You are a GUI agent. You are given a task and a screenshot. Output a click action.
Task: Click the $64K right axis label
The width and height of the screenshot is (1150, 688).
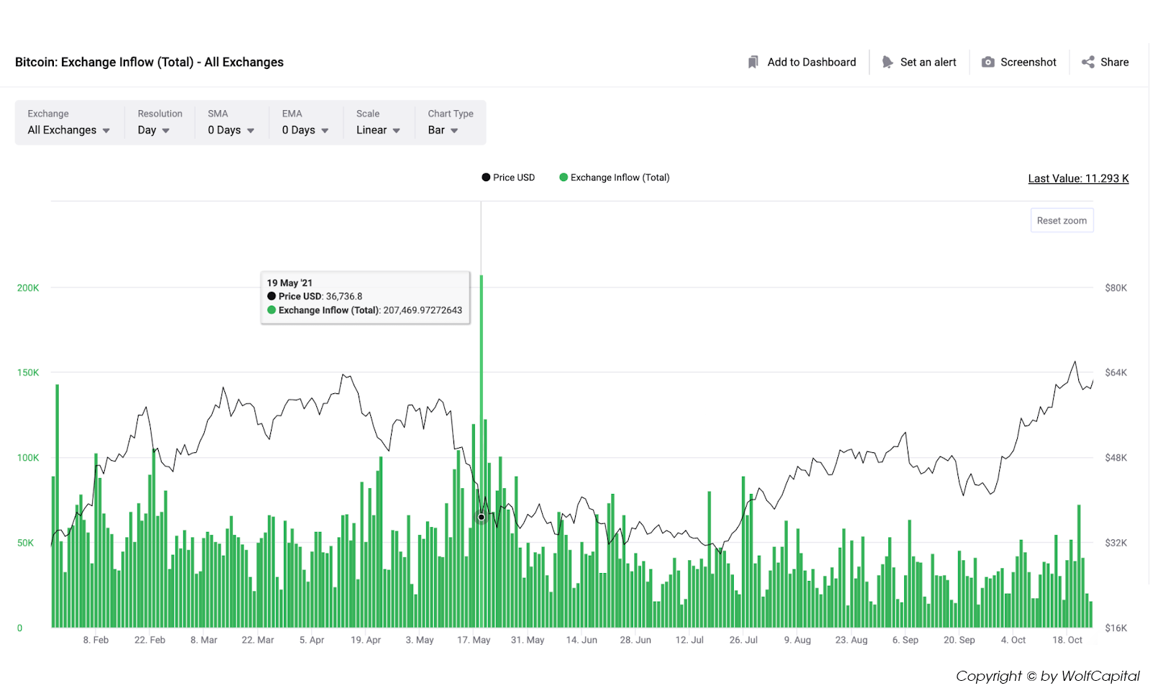click(1115, 372)
